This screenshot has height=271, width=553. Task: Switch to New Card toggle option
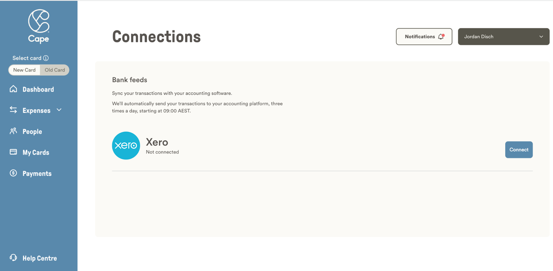coord(24,70)
